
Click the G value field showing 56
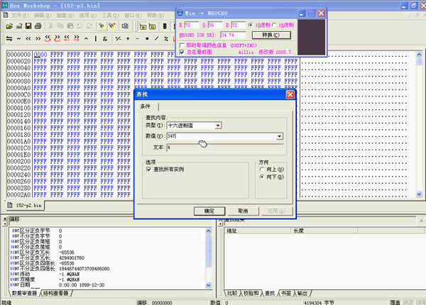tap(215, 25)
